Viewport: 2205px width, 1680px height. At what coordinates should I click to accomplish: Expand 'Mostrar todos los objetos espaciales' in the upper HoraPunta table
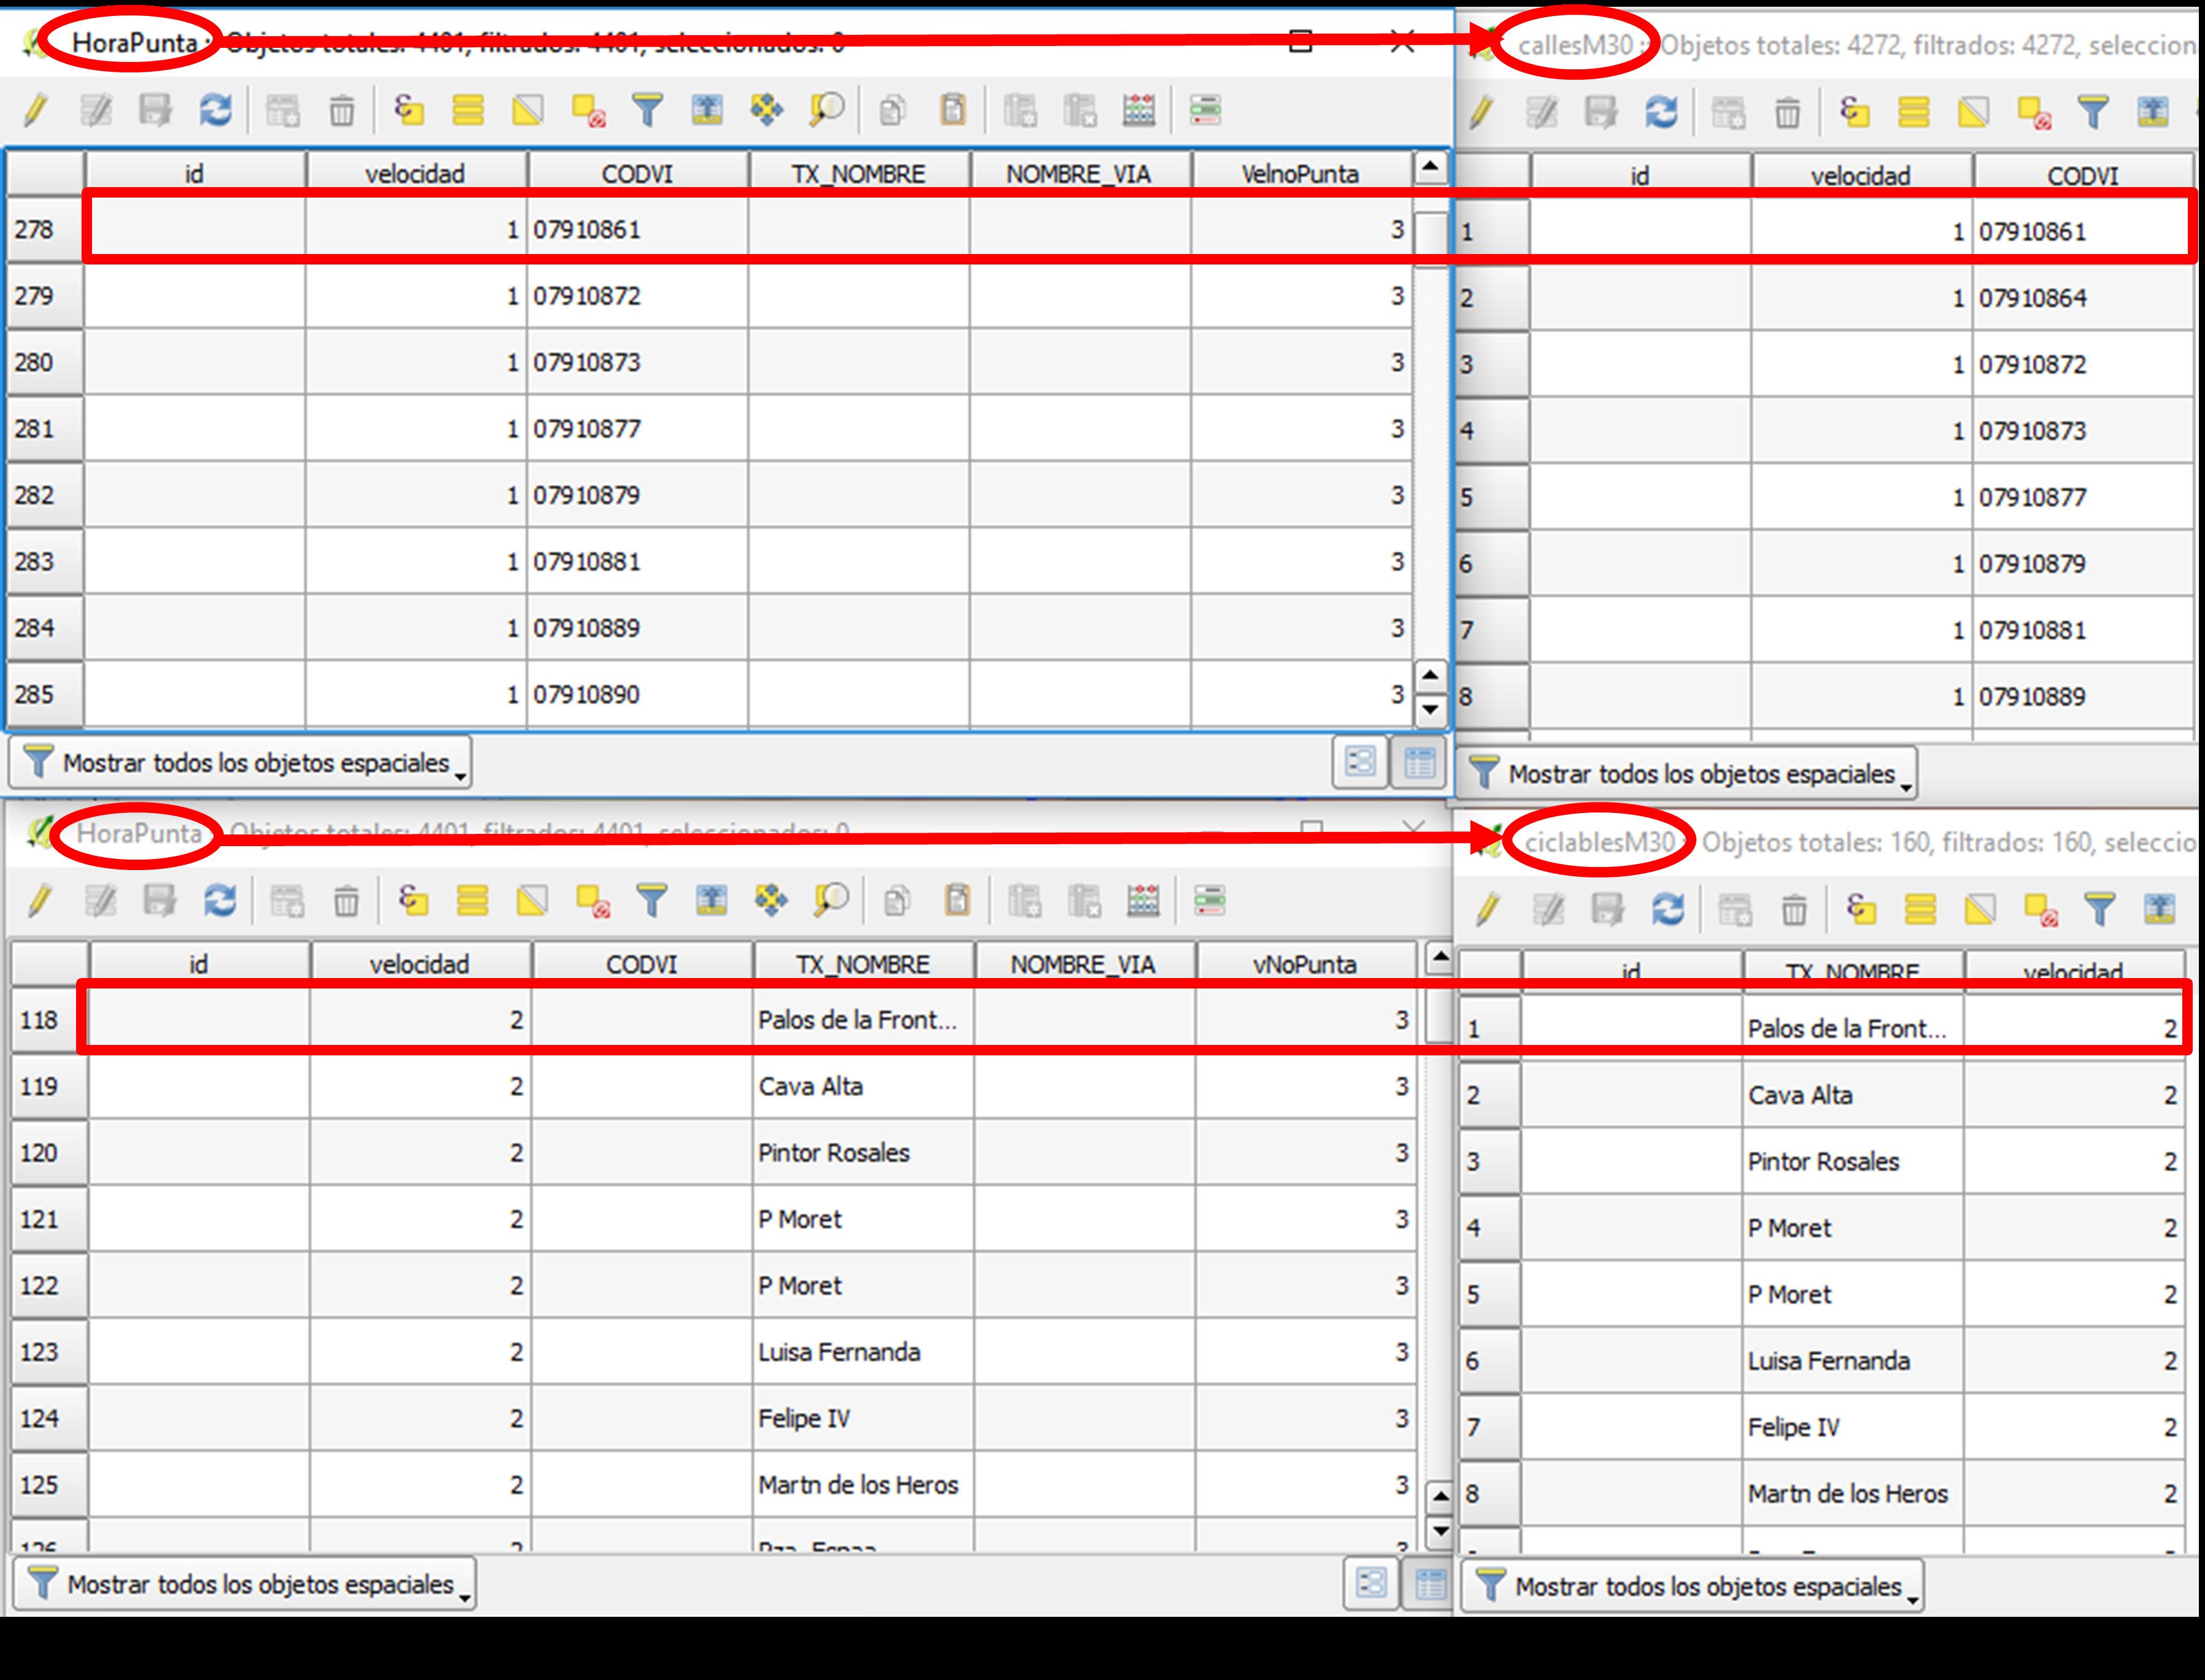pos(241,763)
